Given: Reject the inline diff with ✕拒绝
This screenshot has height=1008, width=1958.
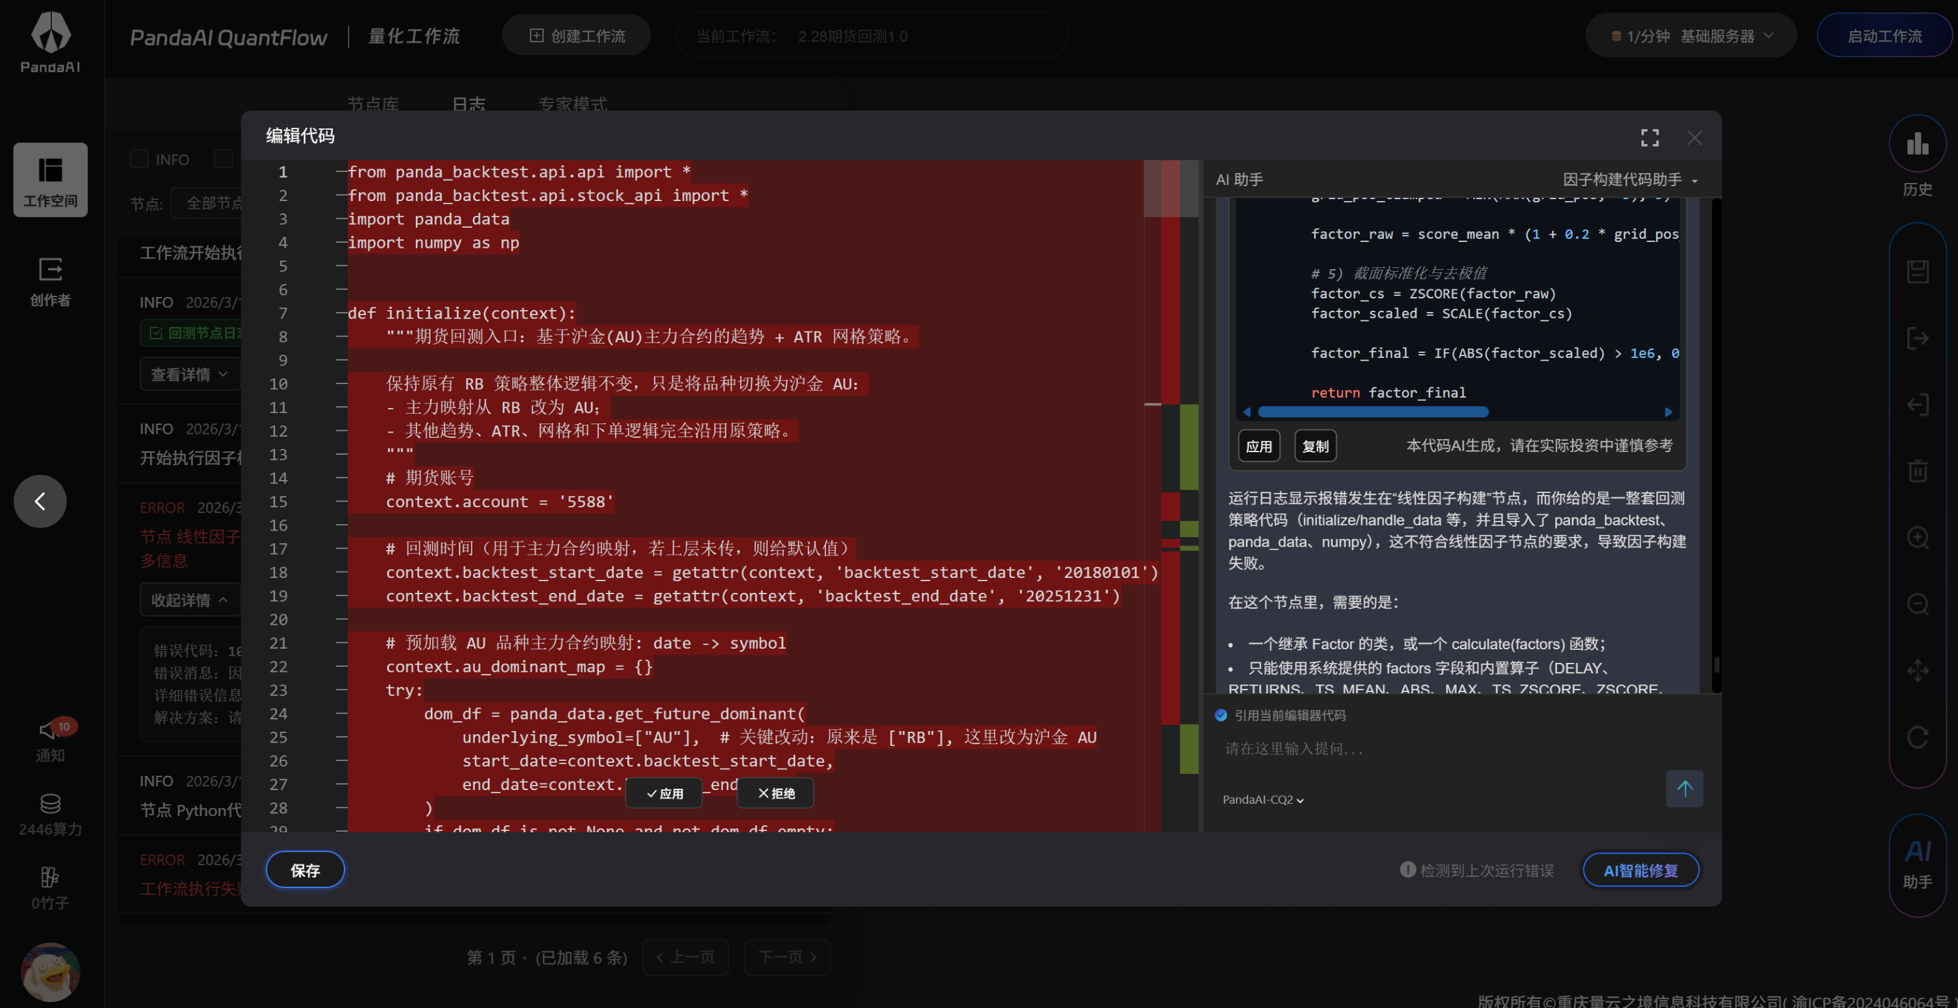Looking at the screenshot, I should (776, 794).
